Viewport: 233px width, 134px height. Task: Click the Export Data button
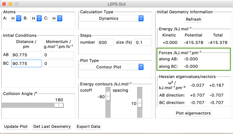pos(89,126)
